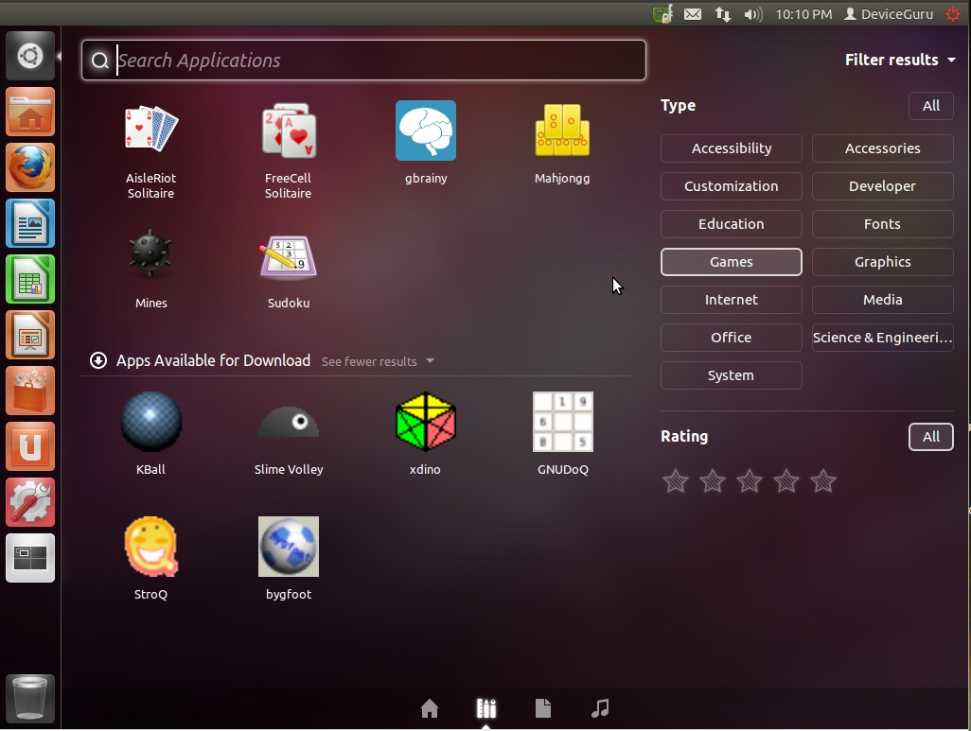
Task: Open the Workspace Switcher
Action: pos(30,558)
